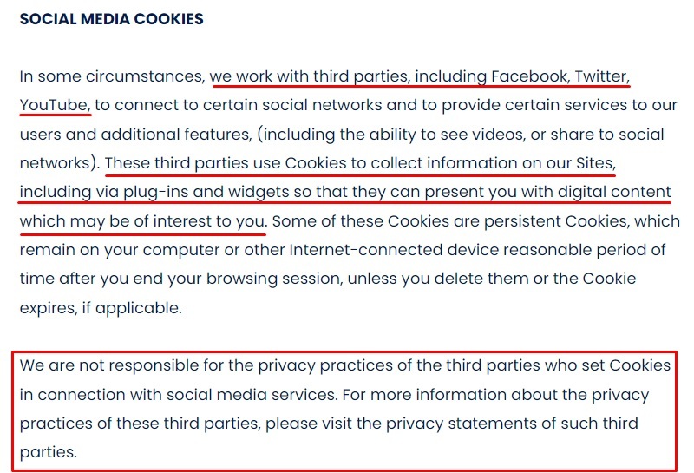The width and height of the screenshot is (694, 473).
Task: Click the SOCIAL MEDIA COOKIES heading
Action: 112,19
